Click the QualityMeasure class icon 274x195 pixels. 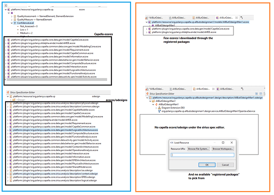click(x=15, y=20)
